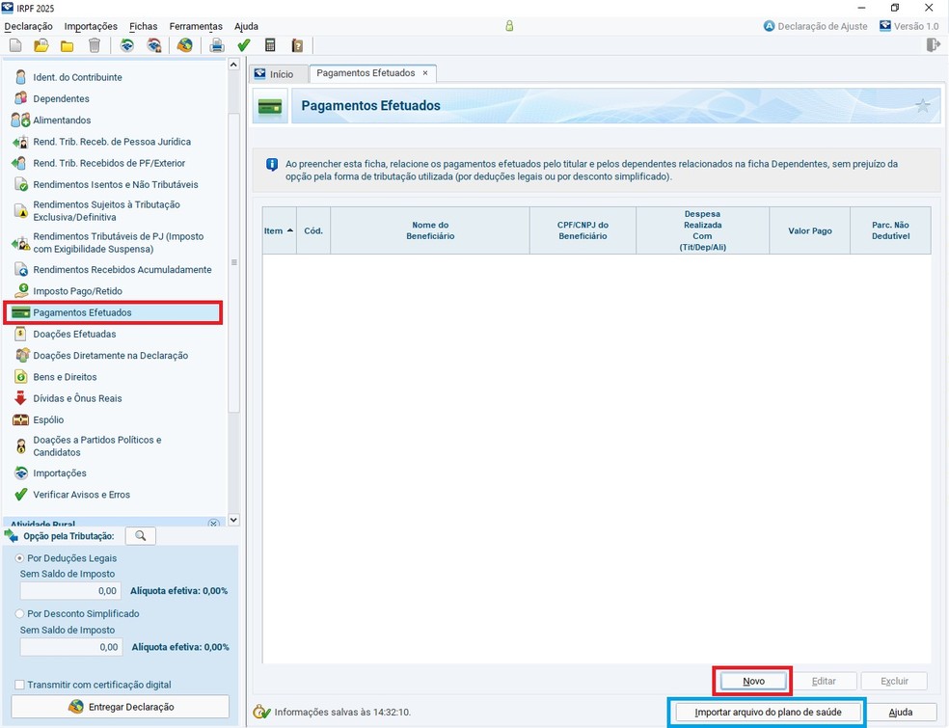Switch to the Início tab
The image size is (949, 728).
(x=275, y=73)
